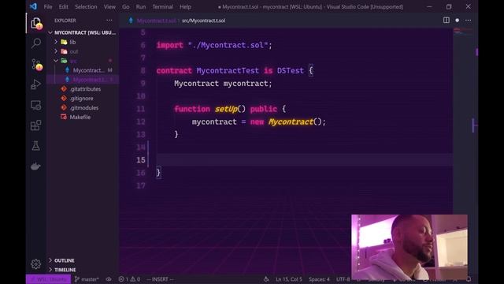Click Spaces: 4 indentation setting
Image resolution: width=504 pixels, height=284 pixels.
click(x=319, y=279)
